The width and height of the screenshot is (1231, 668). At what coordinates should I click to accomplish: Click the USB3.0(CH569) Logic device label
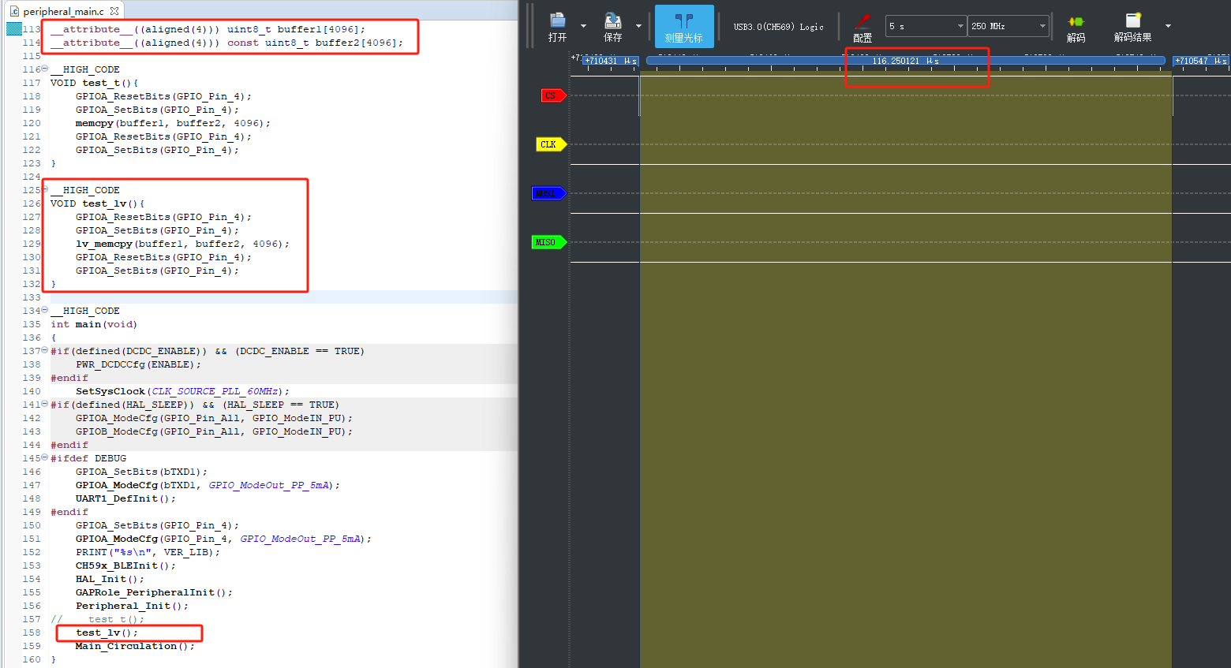[x=778, y=27]
